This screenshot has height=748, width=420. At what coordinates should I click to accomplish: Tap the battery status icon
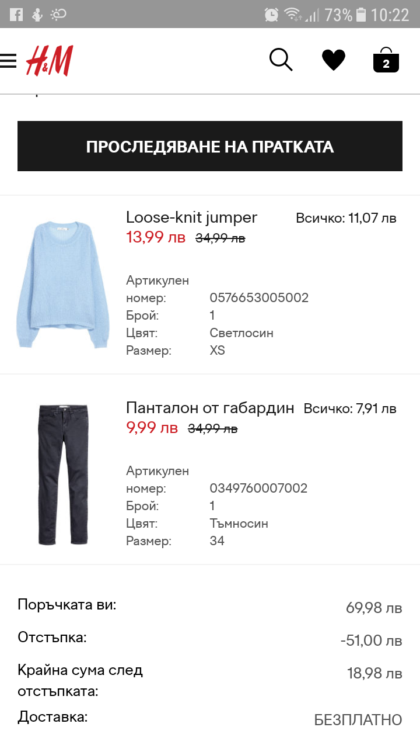tap(361, 15)
